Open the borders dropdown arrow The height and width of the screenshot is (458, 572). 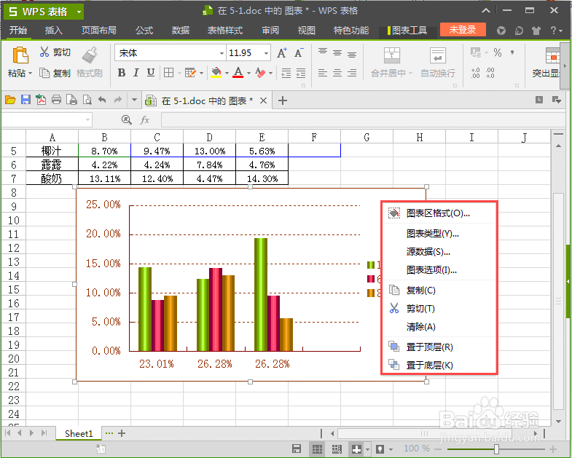point(179,74)
